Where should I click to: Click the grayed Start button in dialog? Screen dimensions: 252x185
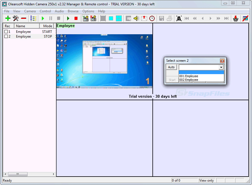click(x=172, y=80)
